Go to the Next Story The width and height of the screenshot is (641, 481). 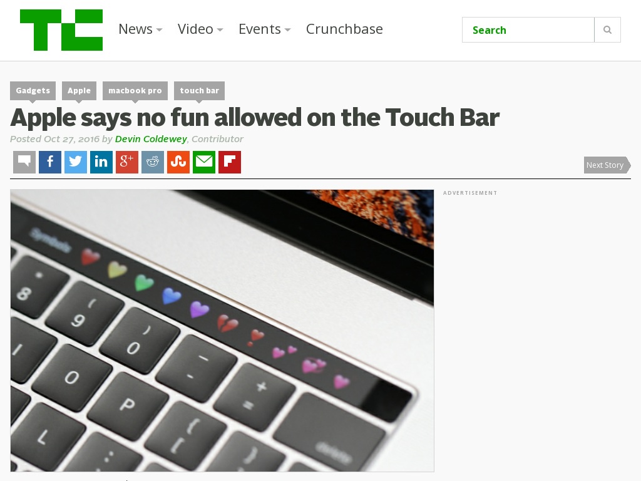pos(607,165)
